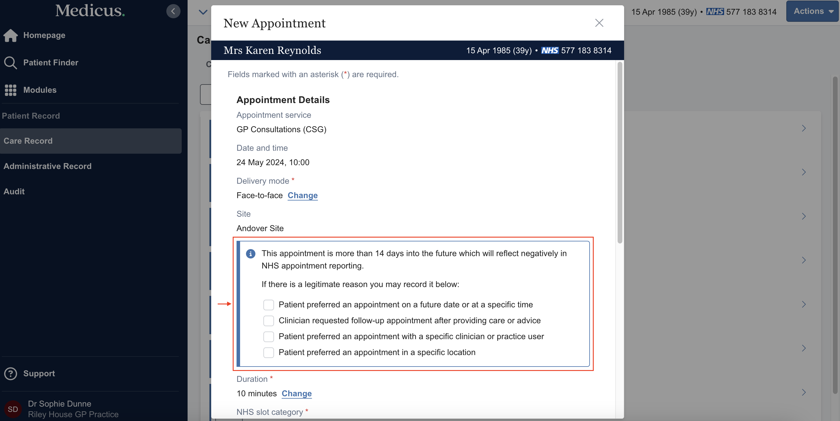Viewport: 840px width, 421px height.
Task: Click the 'Mrs Karen Reynolds' patient name
Action: pyautogui.click(x=272, y=50)
